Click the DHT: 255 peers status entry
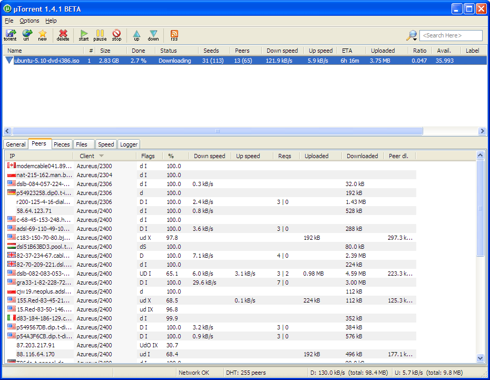 246,373
